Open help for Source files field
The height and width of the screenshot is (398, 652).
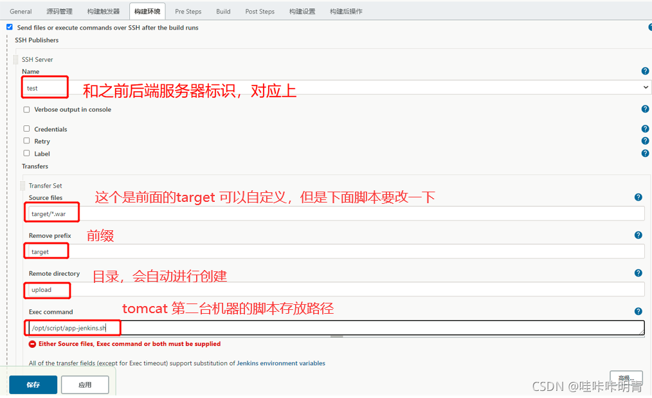click(x=638, y=197)
